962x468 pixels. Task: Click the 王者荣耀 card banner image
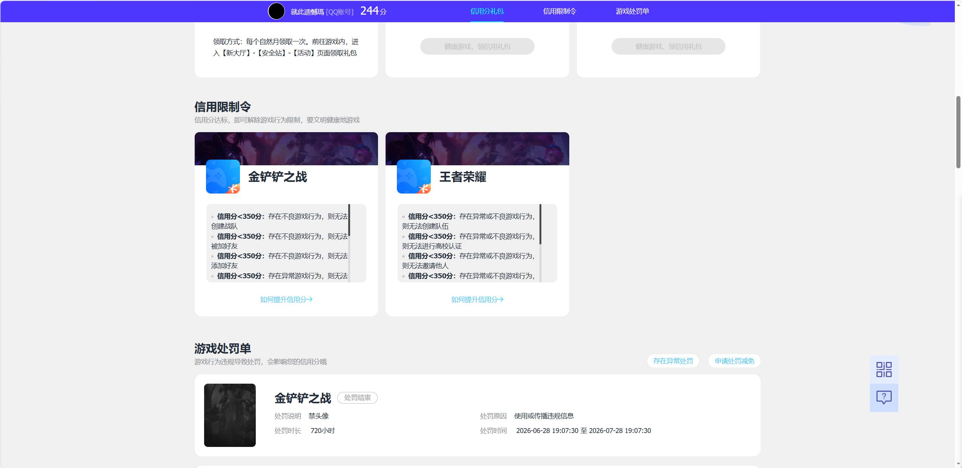coord(477,148)
